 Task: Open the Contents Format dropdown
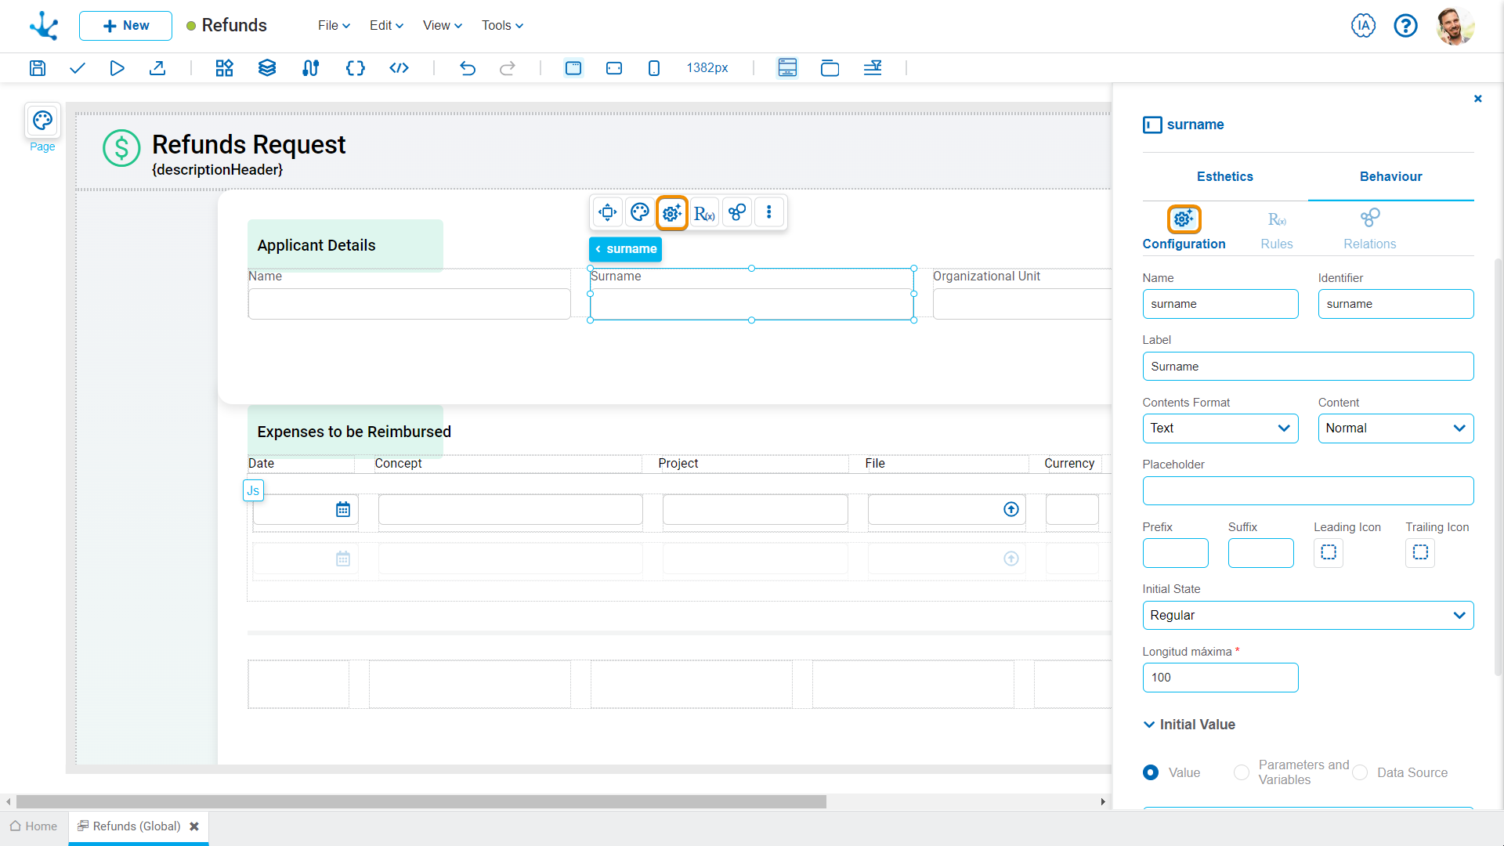coord(1220,428)
